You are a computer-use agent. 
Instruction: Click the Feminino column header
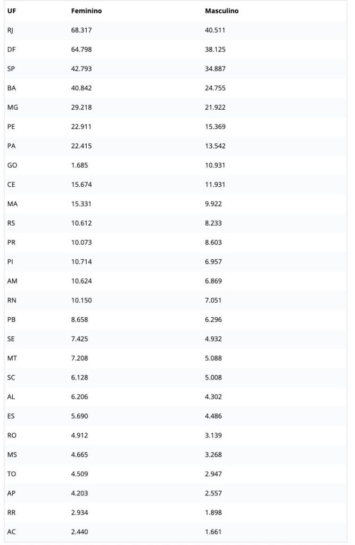(86, 11)
